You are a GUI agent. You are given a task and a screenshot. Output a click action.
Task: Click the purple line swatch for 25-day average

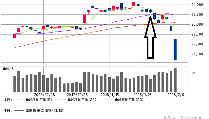[61, 100]
